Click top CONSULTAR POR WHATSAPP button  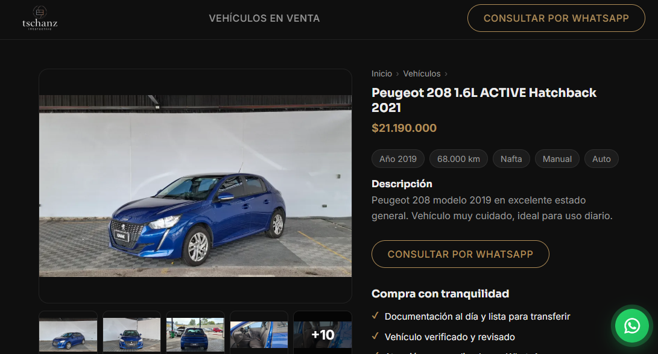(555, 17)
